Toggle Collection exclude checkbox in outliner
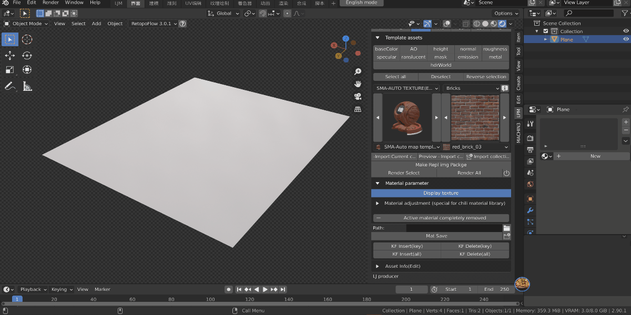 545,31
